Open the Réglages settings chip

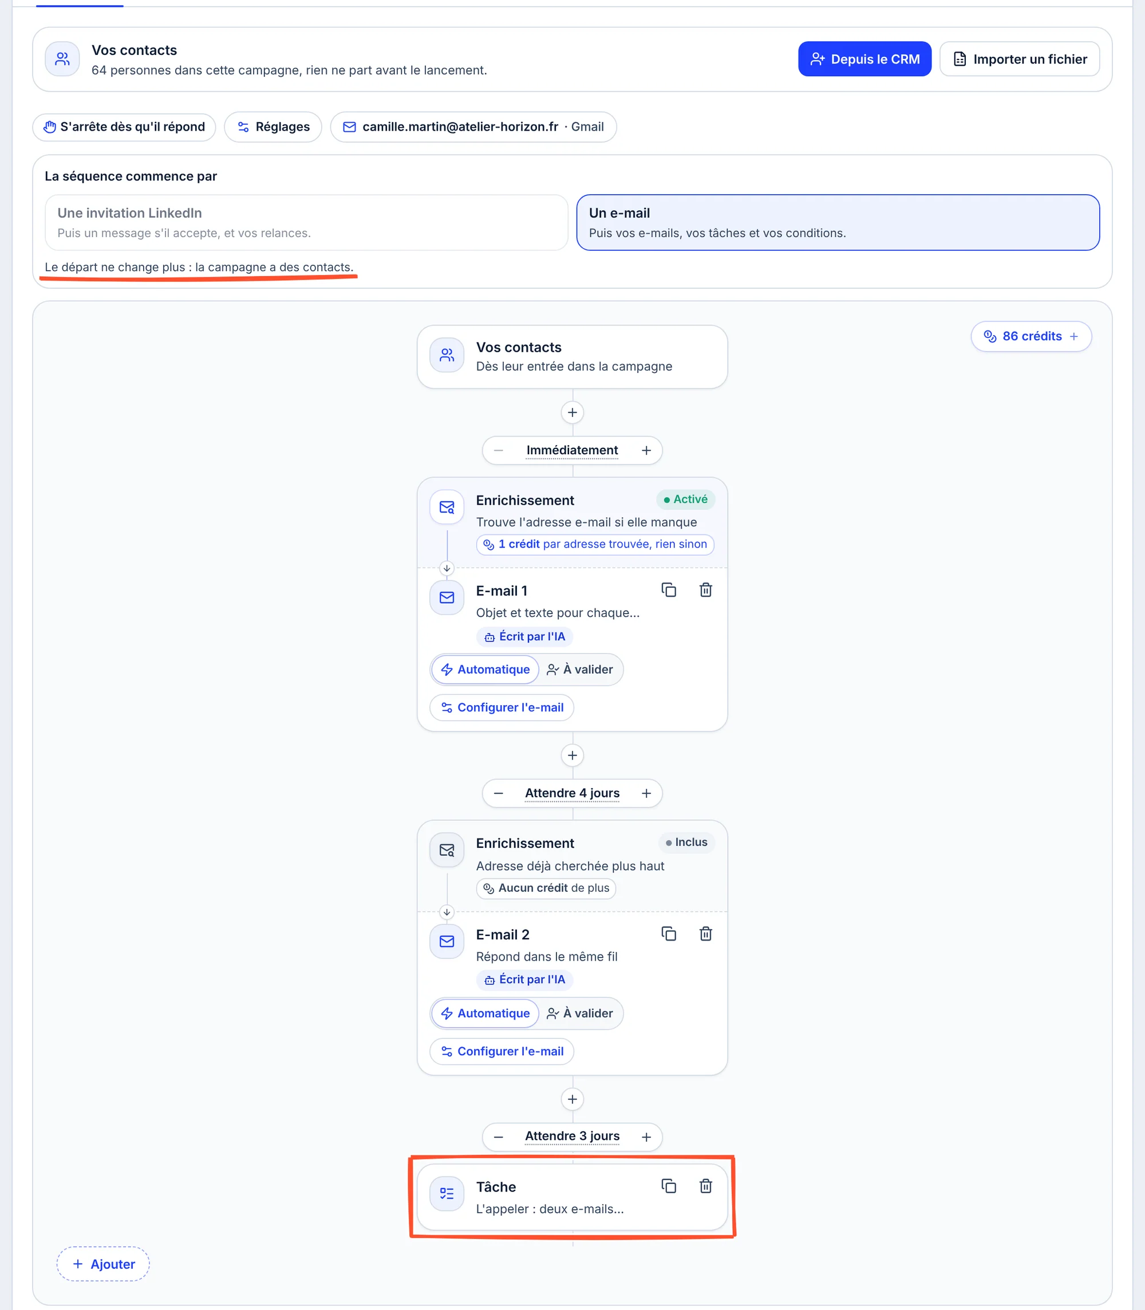(273, 127)
